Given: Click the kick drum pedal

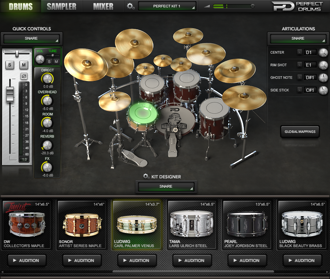Looking at the screenshot, I should click(172, 145).
